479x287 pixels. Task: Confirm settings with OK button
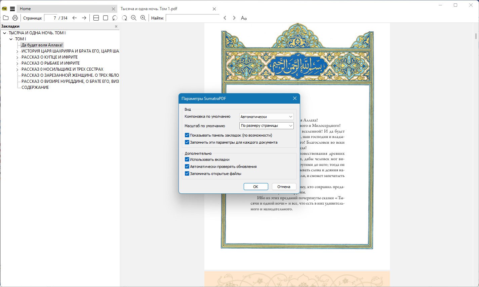tap(256, 187)
